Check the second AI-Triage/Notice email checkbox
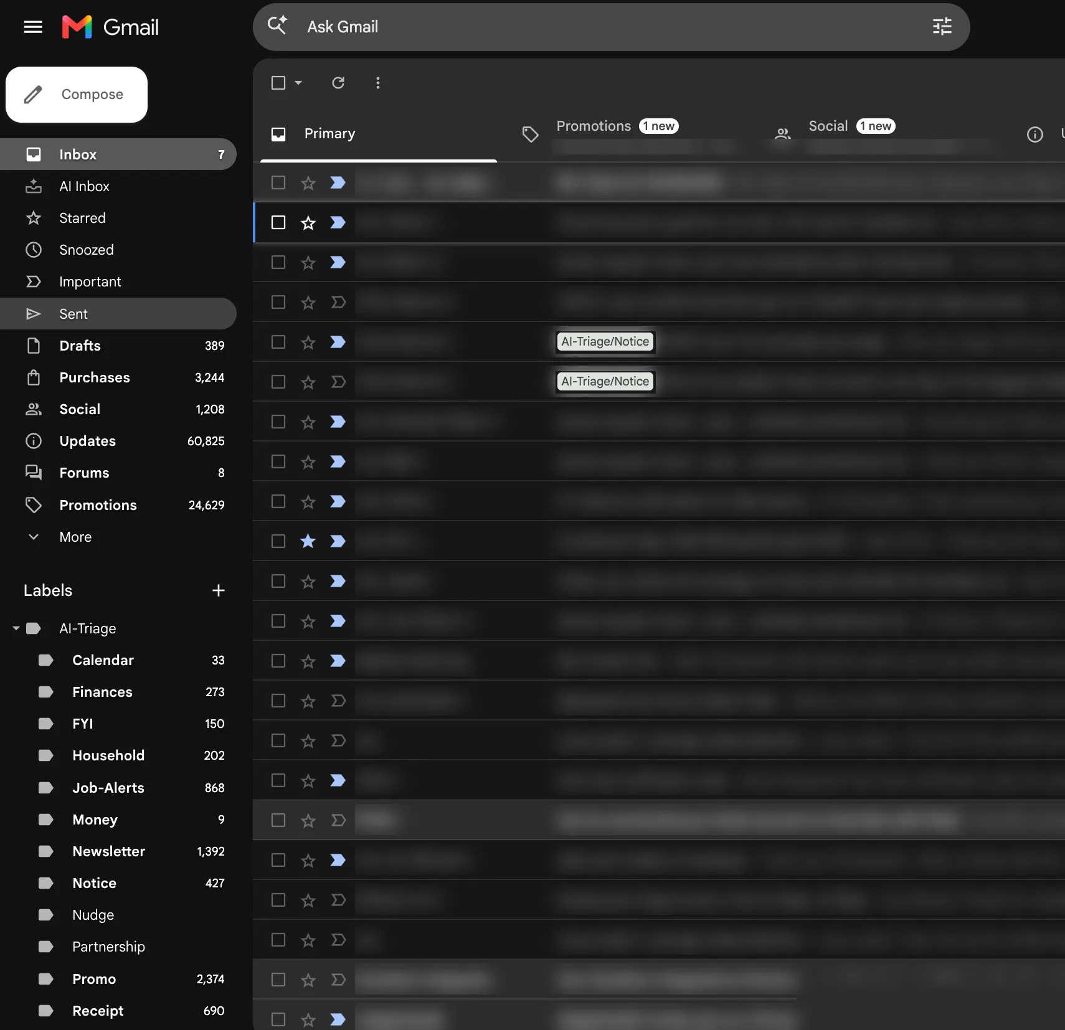The height and width of the screenshot is (1030, 1065). 278,382
